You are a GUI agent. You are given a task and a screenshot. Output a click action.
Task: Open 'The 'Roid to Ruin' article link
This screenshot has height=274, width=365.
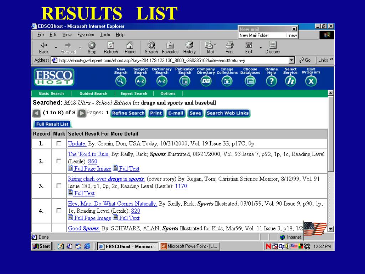click(x=88, y=154)
